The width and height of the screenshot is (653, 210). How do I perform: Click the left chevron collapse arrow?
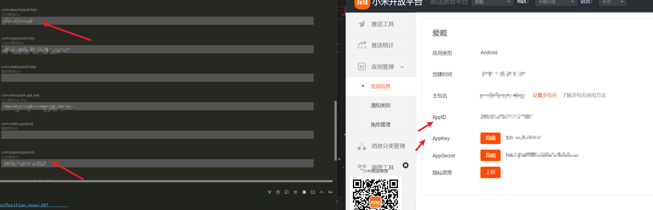pyautogui.click(x=337, y=201)
